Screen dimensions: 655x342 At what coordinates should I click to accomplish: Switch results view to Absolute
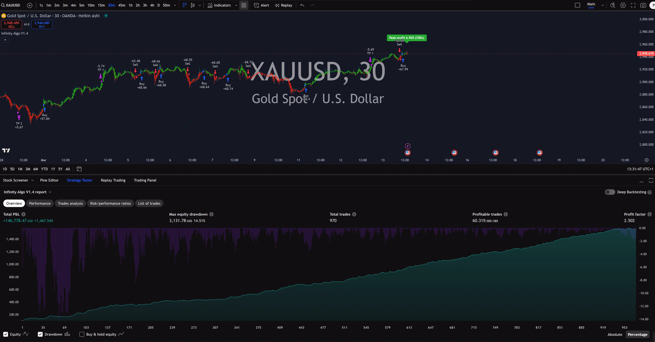[614, 334]
